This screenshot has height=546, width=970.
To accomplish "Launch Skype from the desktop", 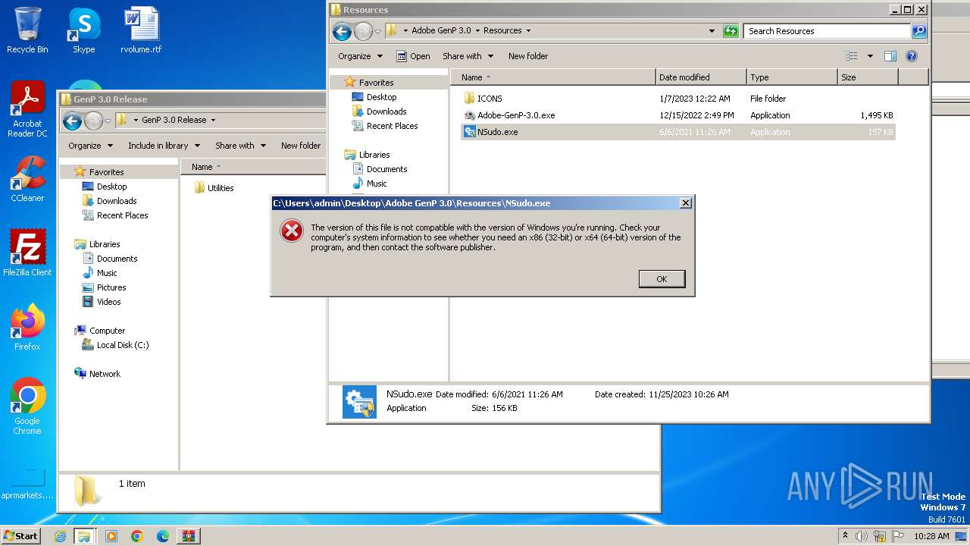I will click(83, 30).
